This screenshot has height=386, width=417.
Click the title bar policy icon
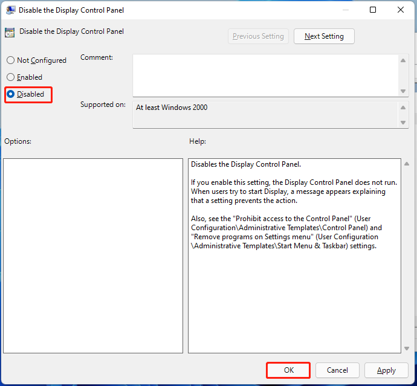pyautogui.click(x=11, y=10)
